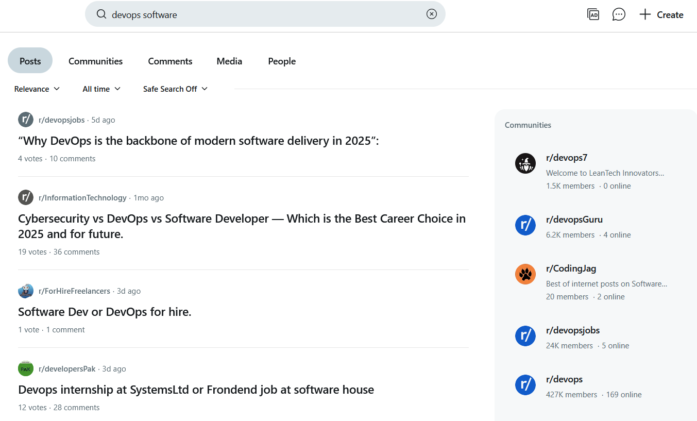Expand the All time filter dropdown

(101, 89)
